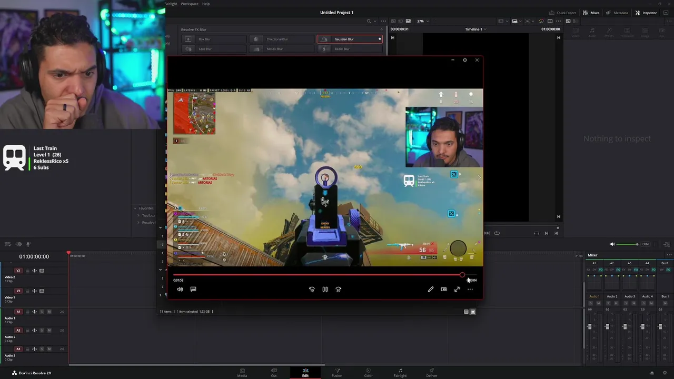Click the media player seek bar
The height and width of the screenshot is (379, 674).
pos(325,275)
